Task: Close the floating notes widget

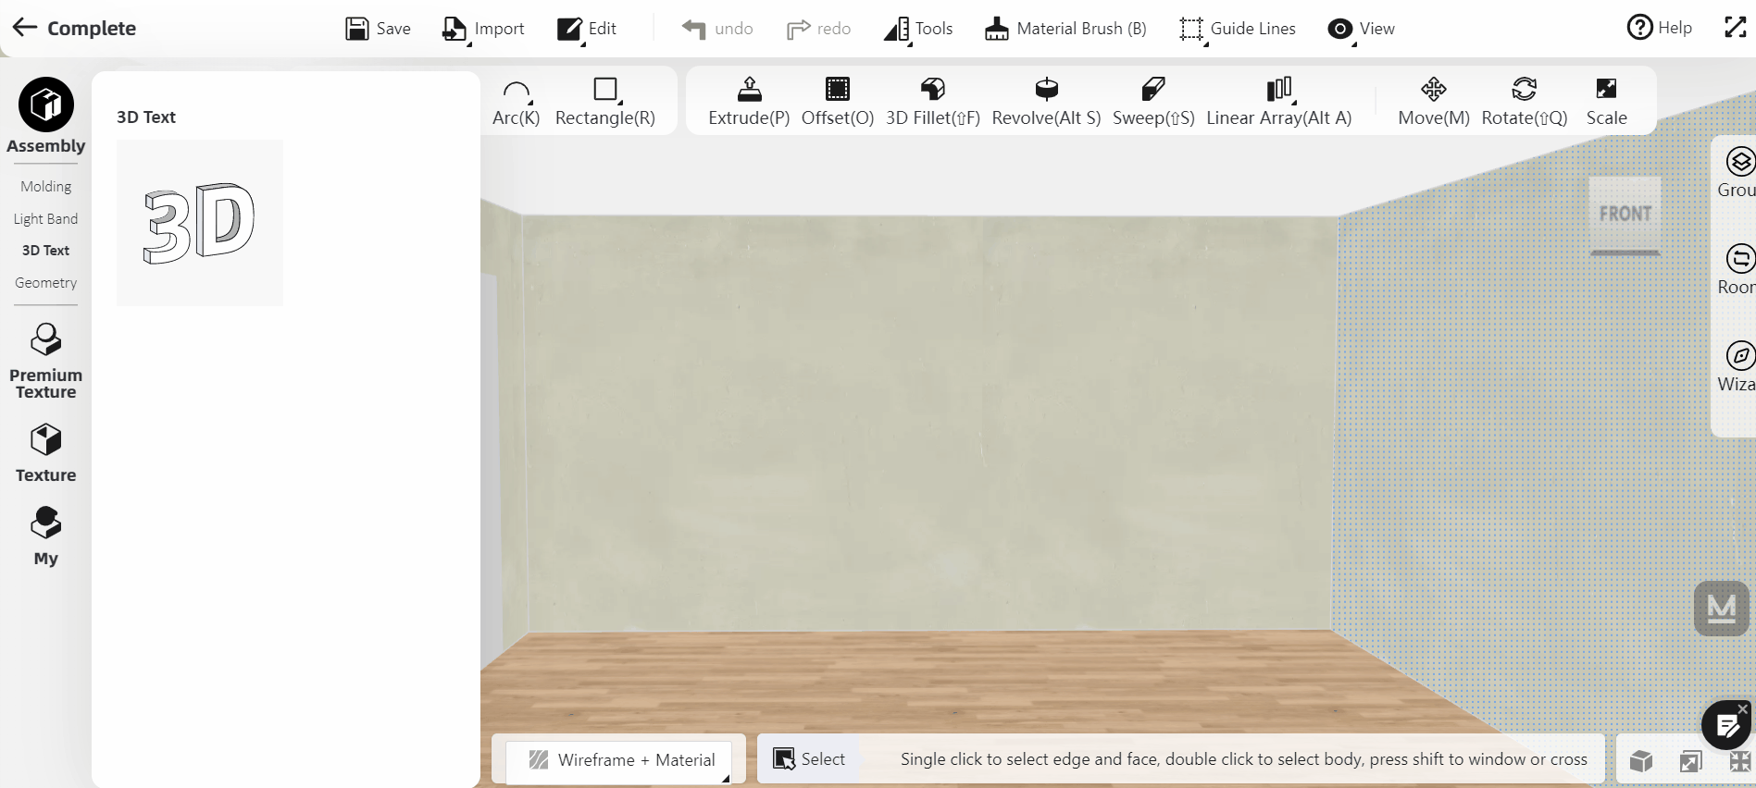Action: (x=1743, y=709)
